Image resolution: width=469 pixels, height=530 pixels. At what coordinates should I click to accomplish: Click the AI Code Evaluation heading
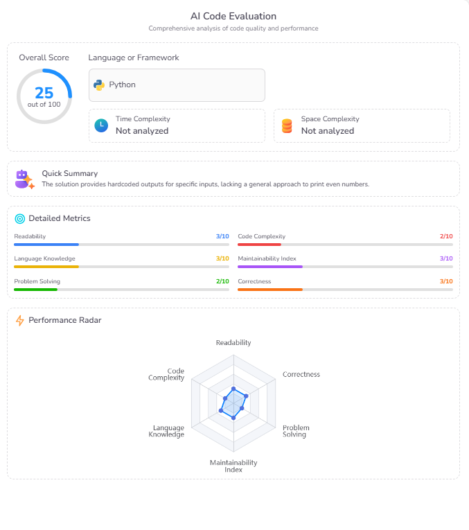coord(233,16)
